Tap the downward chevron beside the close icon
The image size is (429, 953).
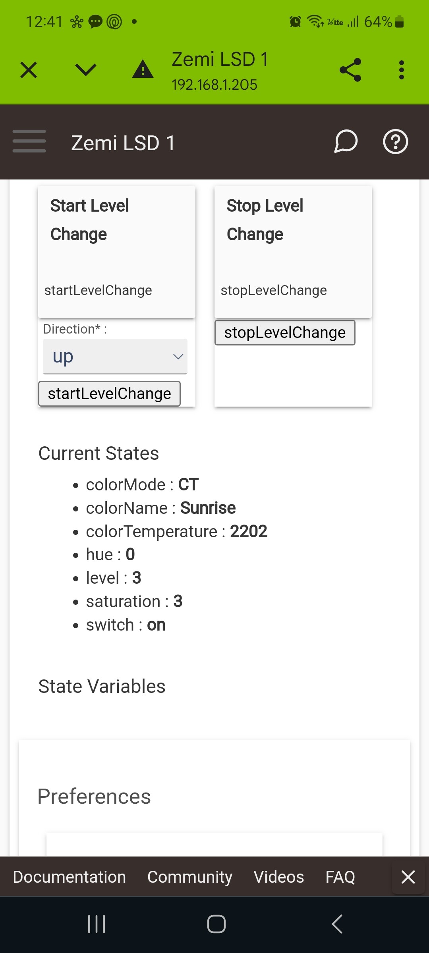coord(86,70)
